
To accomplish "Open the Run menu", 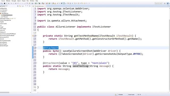I will [x=28, y=1].
